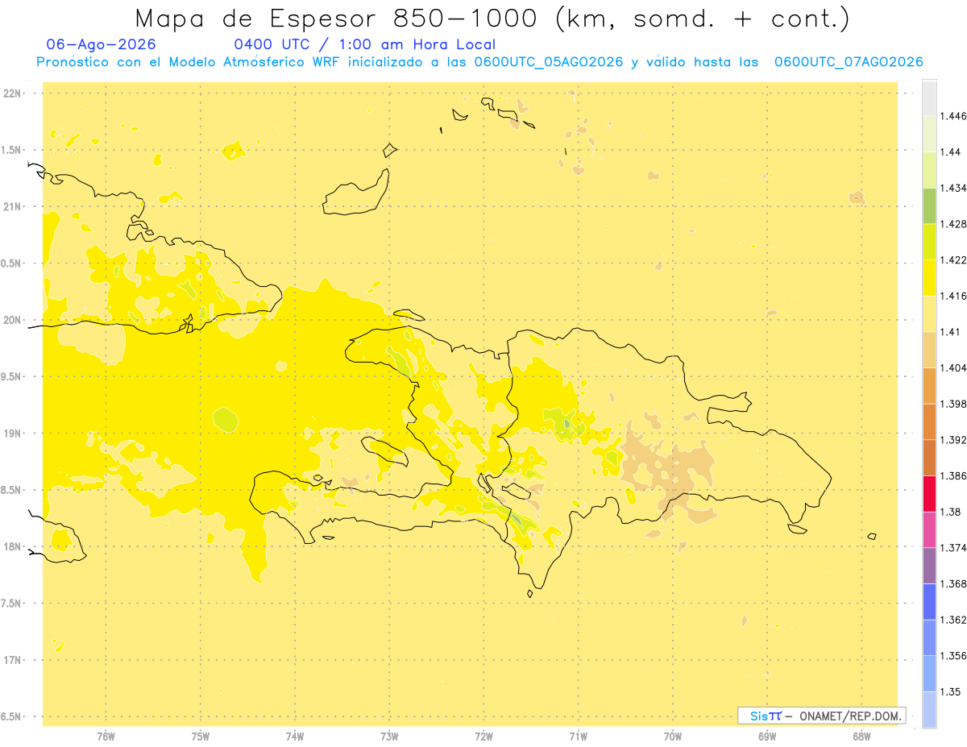Image resolution: width=967 pixels, height=747 pixels.
Task: Click the blue legend swatch between 1.362 and 1.368
Action: point(929,602)
